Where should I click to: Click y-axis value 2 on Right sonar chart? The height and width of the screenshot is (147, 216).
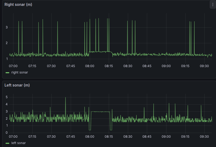[x=7, y=43]
